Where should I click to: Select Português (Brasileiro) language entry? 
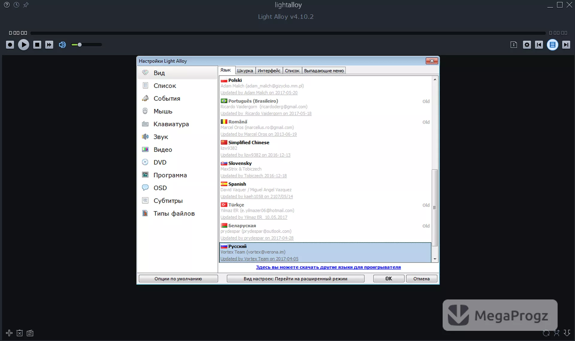(x=325, y=107)
